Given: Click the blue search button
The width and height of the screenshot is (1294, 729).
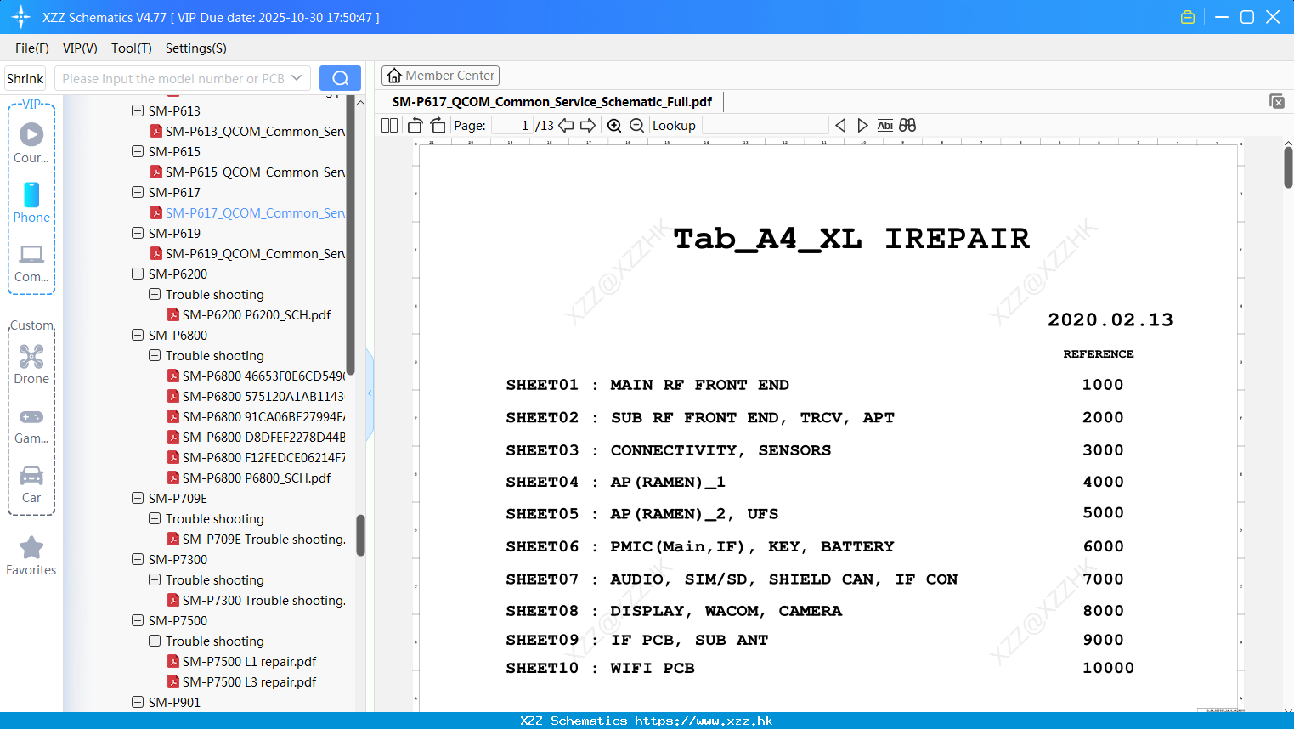Looking at the screenshot, I should [x=340, y=78].
